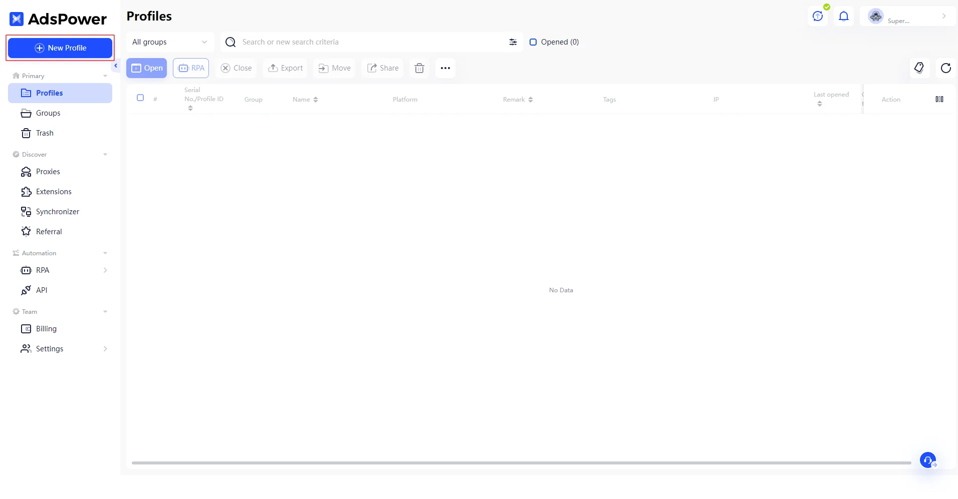The image size is (958, 499).
Task: Open the All groups dropdown
Action: [169, 42]
